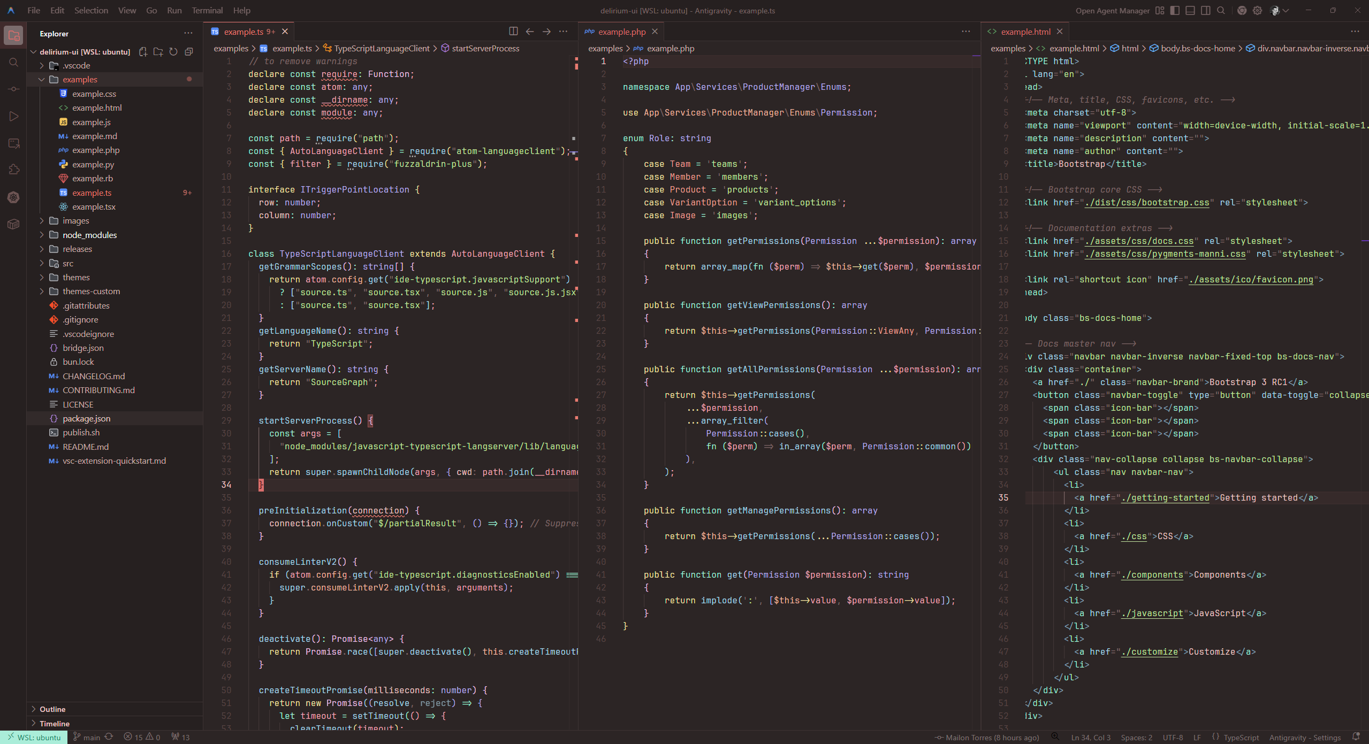The height and width of the screenshot is (744, 1369).
Task: Open the Terminal menu
Action: tap(207, 11)
